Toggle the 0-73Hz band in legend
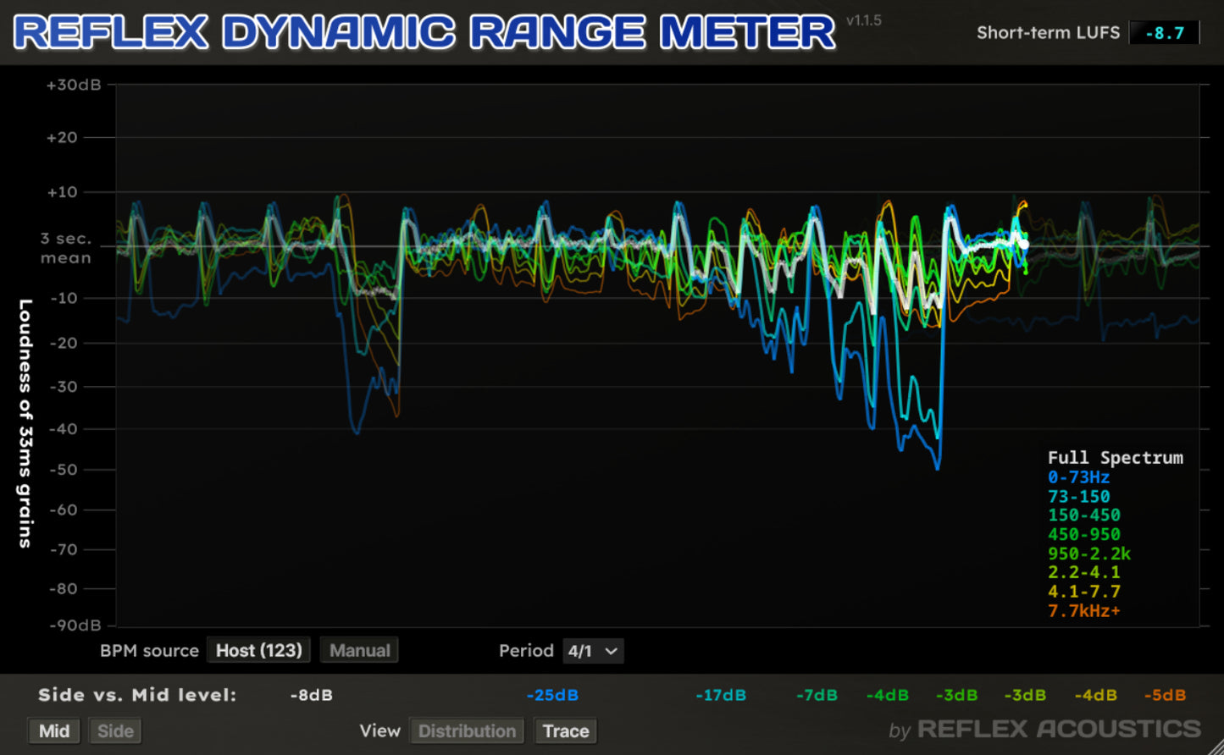This screenshot has height=755, width=1224. (1078, 477)
